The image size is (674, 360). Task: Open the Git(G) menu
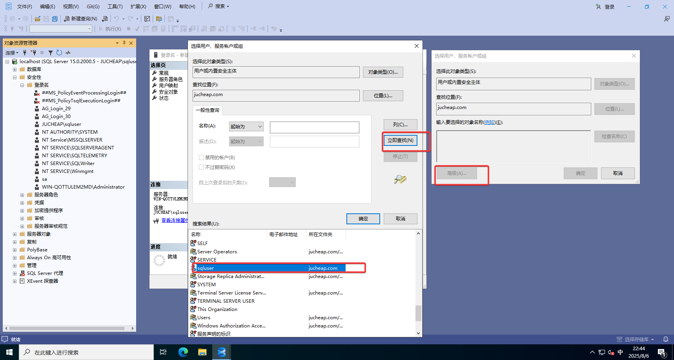pyautogui.click(x=93, y=6)
